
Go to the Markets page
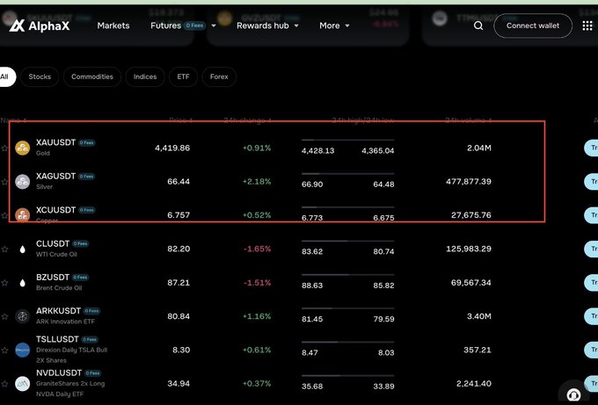(113, 25)
